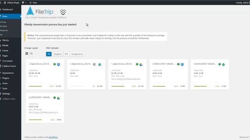Screen dimensions: 250x140
Task: Switch to list layout view
Action: (x=31, y=54)
